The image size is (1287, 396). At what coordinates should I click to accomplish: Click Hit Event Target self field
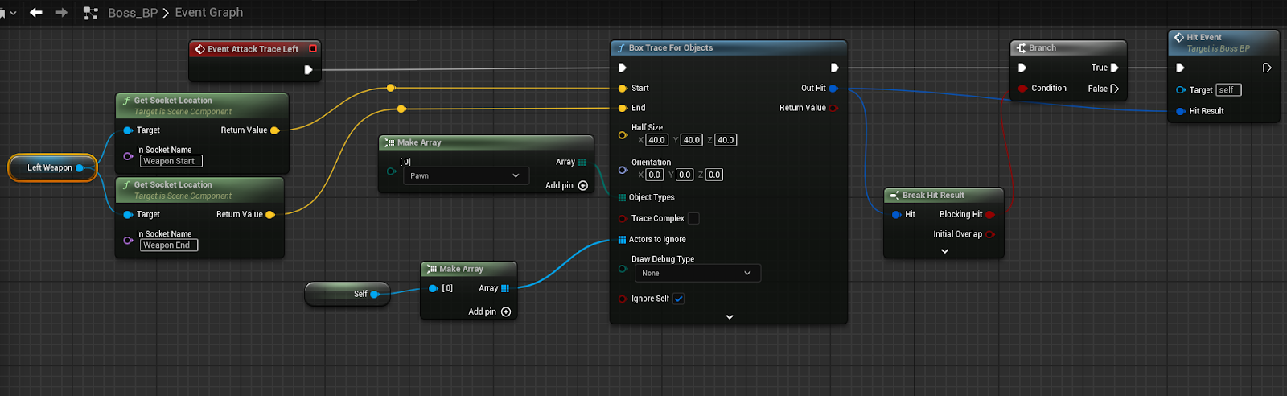pyautogui.click(x=1228, y=90)
